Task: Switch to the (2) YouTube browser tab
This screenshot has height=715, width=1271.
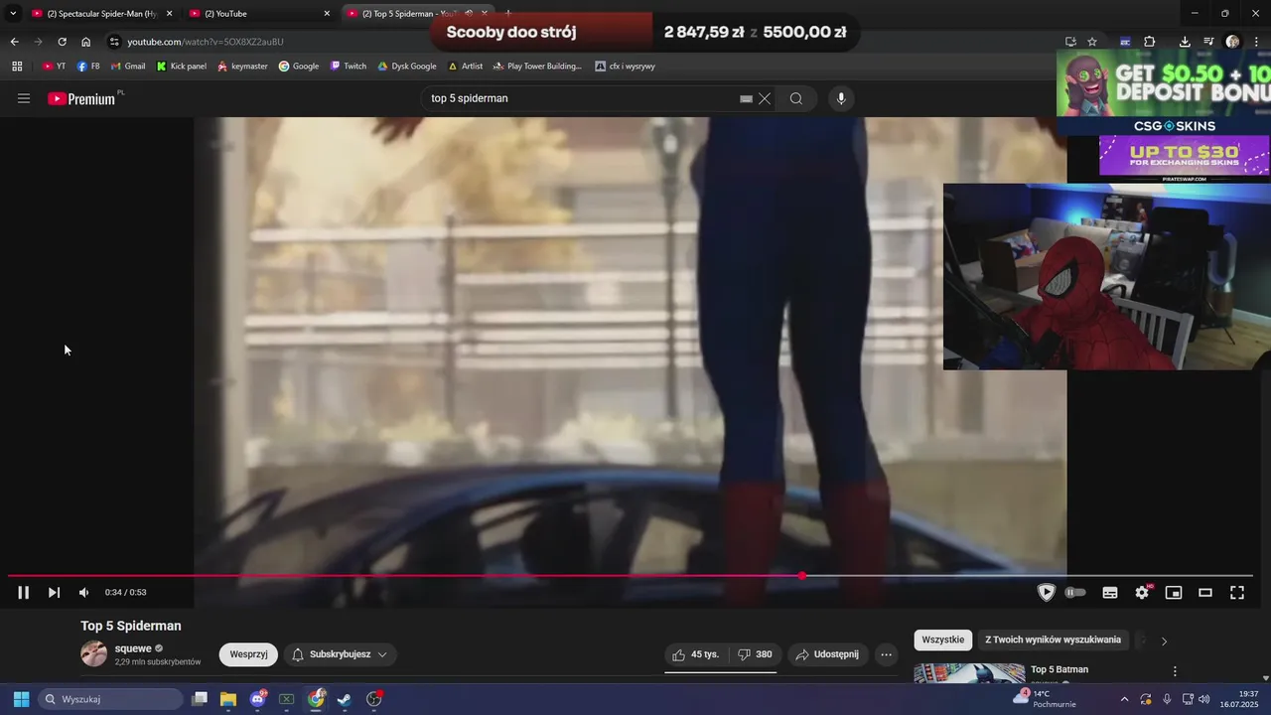Action: click(x=260, y=14)
